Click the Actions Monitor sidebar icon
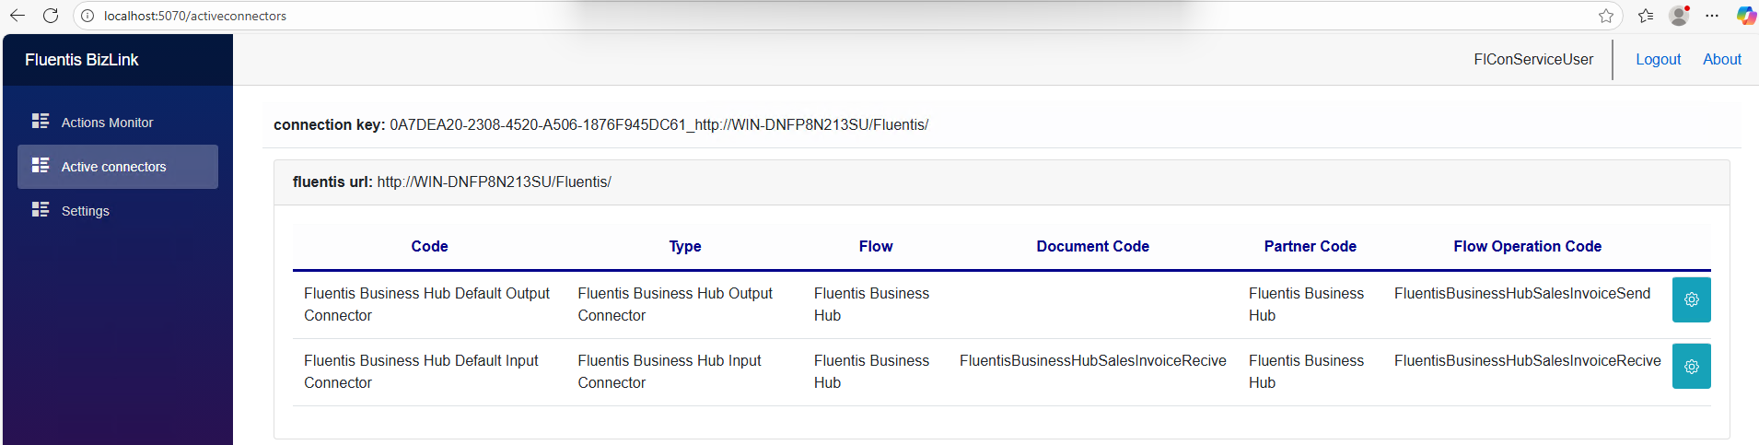1759x445 pixels. pyautogui.click(x=41, y=122)
